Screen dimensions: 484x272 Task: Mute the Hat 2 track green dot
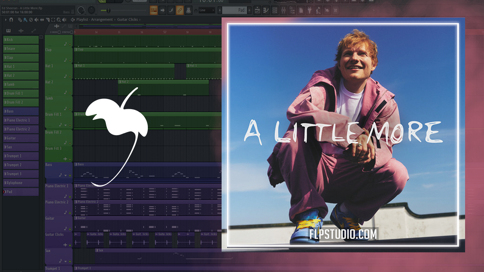[x=70, y=93]
